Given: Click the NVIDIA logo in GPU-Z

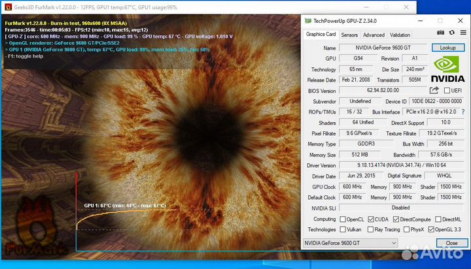Looking at the screenshot, I should coord(448,70).
